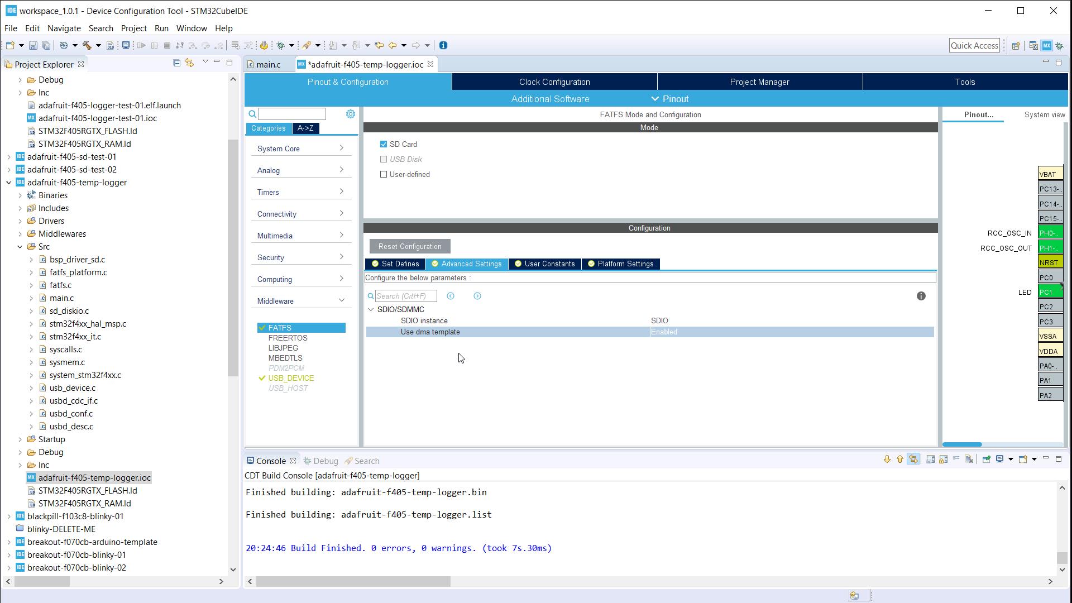The image size is (1072, 603).
Task: Open Quick Access
Action: tap(974, 45)
